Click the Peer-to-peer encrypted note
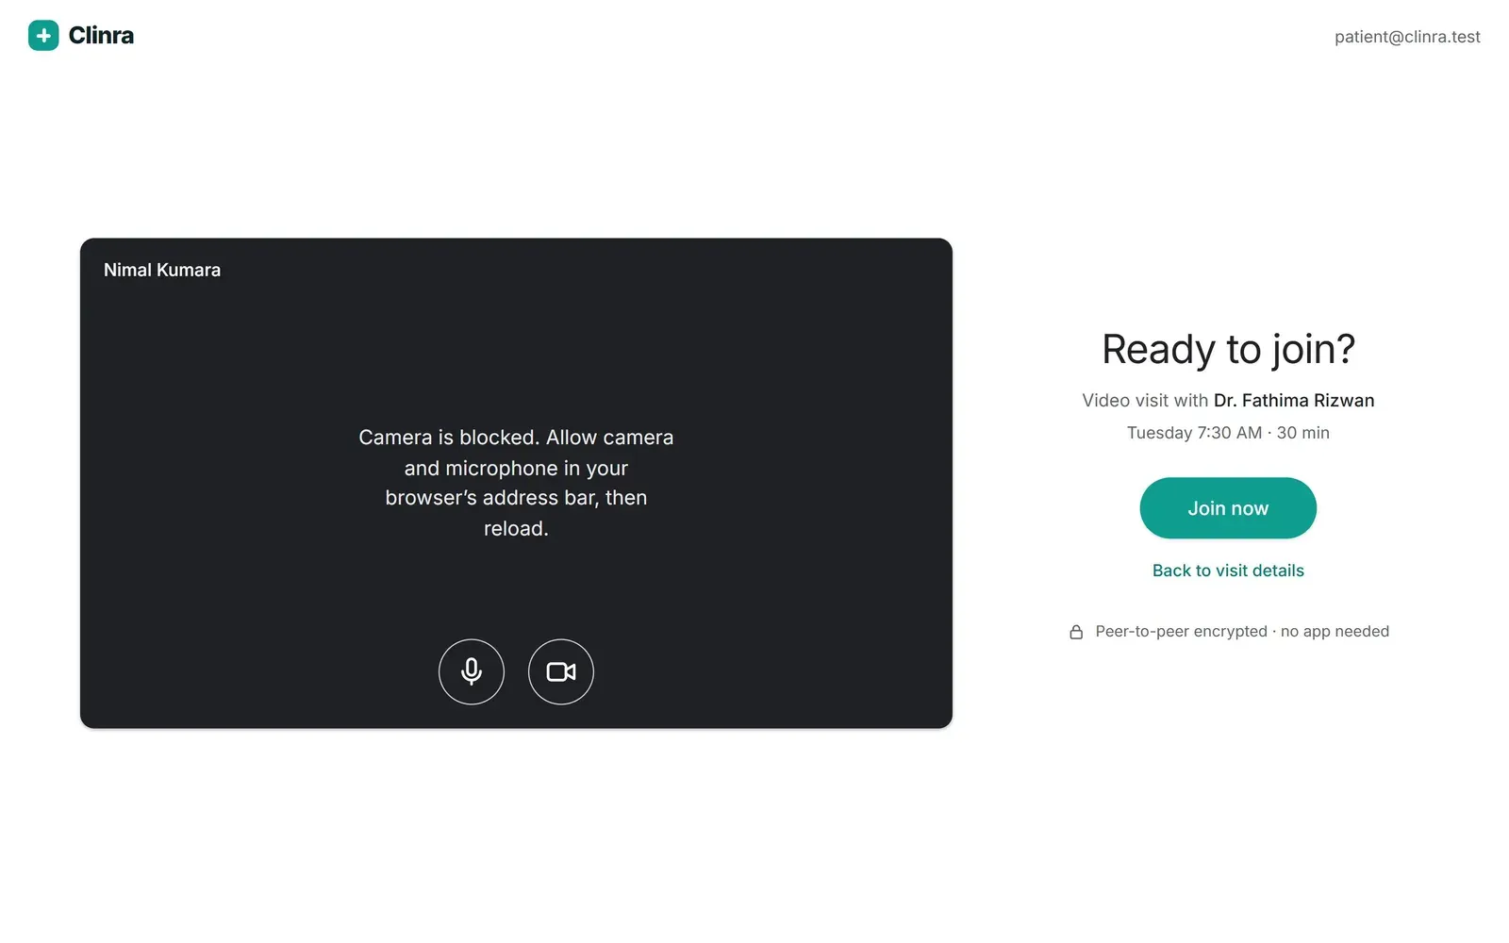This screenshot has width=1509, height=943. [x=1242, y=632]
